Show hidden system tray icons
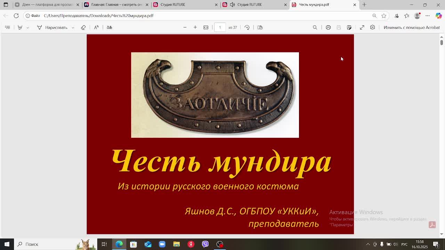 (x=368, y=244)
